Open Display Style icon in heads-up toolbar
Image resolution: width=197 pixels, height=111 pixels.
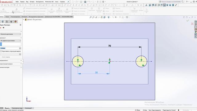coord(109,17)
